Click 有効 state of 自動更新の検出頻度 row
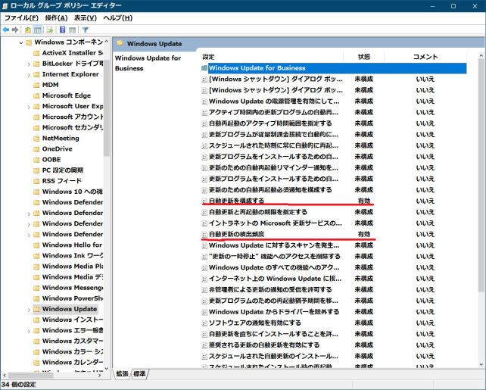Screen dimensions: 486x390 pyautogui.click(x=364, y=234)
